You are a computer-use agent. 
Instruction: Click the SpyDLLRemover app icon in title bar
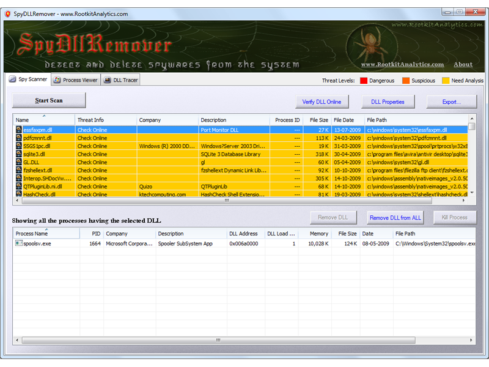pos(8,13)
